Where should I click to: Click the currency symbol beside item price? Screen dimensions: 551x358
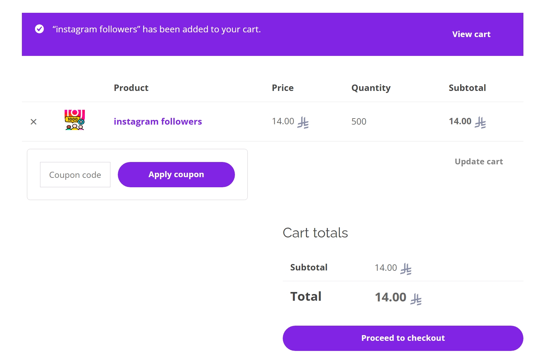(x=303, y=123)
